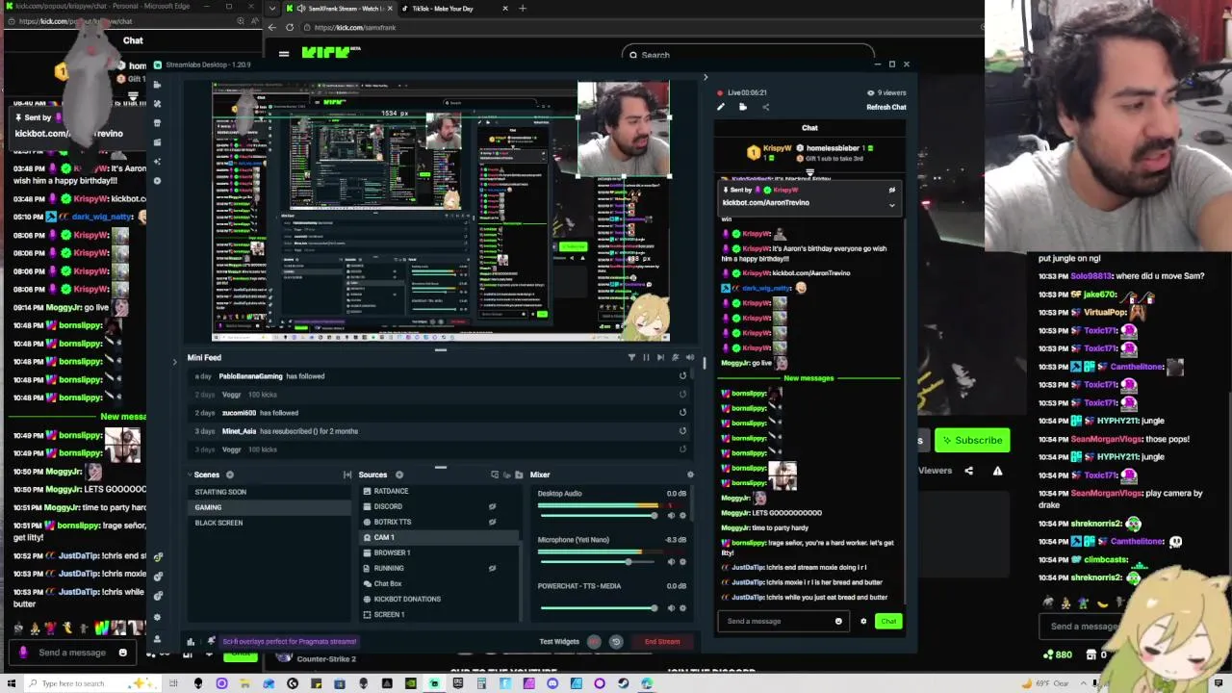Unpin pinned kickbot message icon
This screenshot has height=693, width=1232.
(x=891, y=190)
